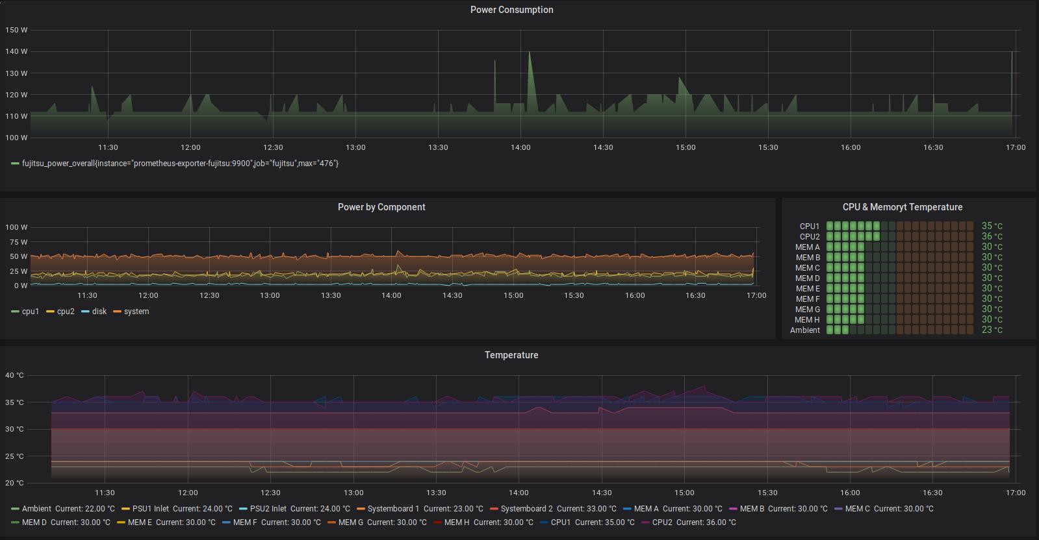The height and width of the screenshot is (540, 1039).
Task: Click the 40 °C y-axis label in Temperature
Action: (14, 375)
